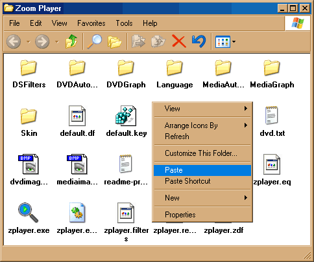314x262 pixels.
Task: Click the Windows flag logo
Action: click(x=298, y=23)
